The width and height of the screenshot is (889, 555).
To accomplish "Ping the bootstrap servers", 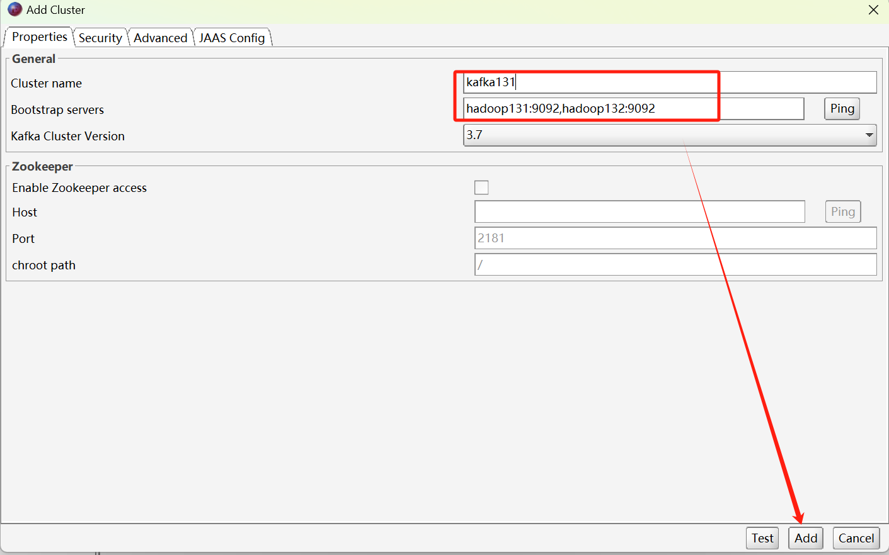I will coord(842,109).
